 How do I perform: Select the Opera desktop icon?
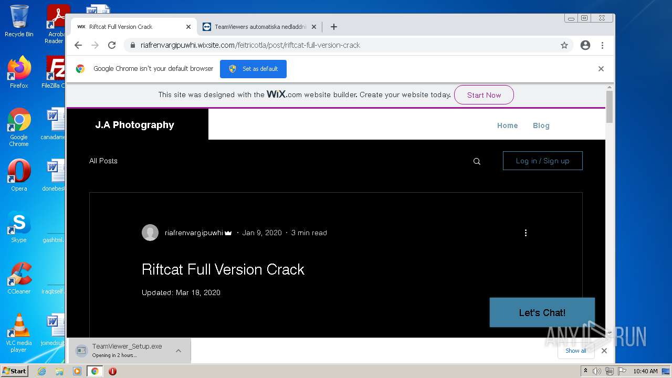(x=19, y=175)
